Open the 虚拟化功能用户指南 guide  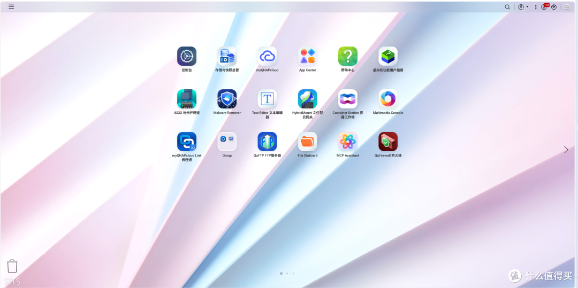tap(388, 56)
